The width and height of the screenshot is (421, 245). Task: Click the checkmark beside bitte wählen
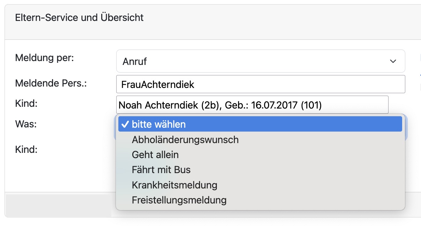(x=125, y=124)
